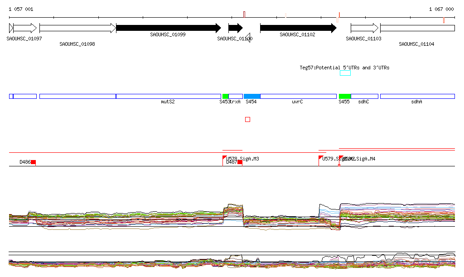Click the uvrC transcript segment bar
The width and height of the screenshot is (464, 277).
coord(298,96)
